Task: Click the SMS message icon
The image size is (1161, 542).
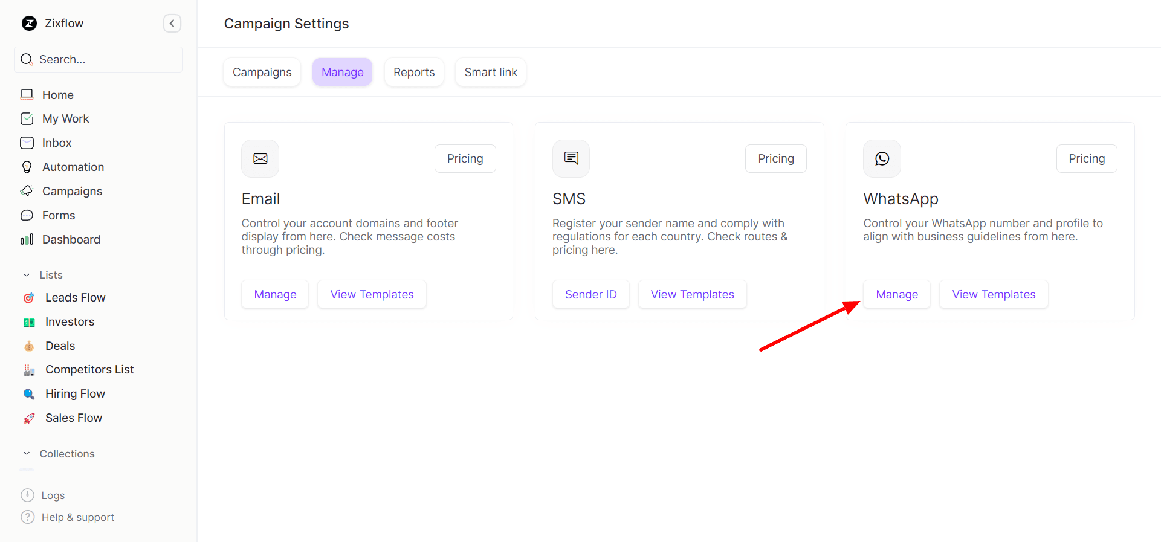Action: point(571,159)
